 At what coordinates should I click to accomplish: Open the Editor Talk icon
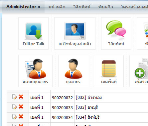pyautogui.click(x=34, y=31)
